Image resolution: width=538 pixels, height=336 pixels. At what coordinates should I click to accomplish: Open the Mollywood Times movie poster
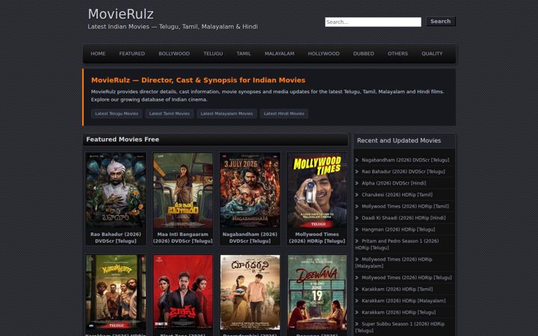click(x=317, y=190)
